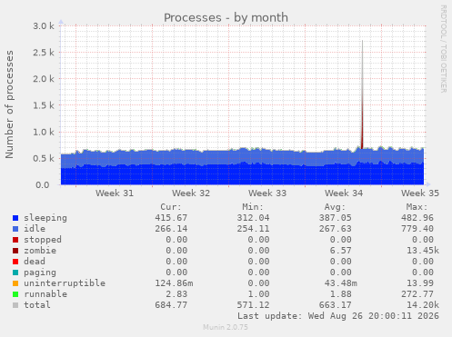Image resolution: width=452 pixels, height=337 pixels.
Task: Click total average value 663.17
Action: [335, 305]
